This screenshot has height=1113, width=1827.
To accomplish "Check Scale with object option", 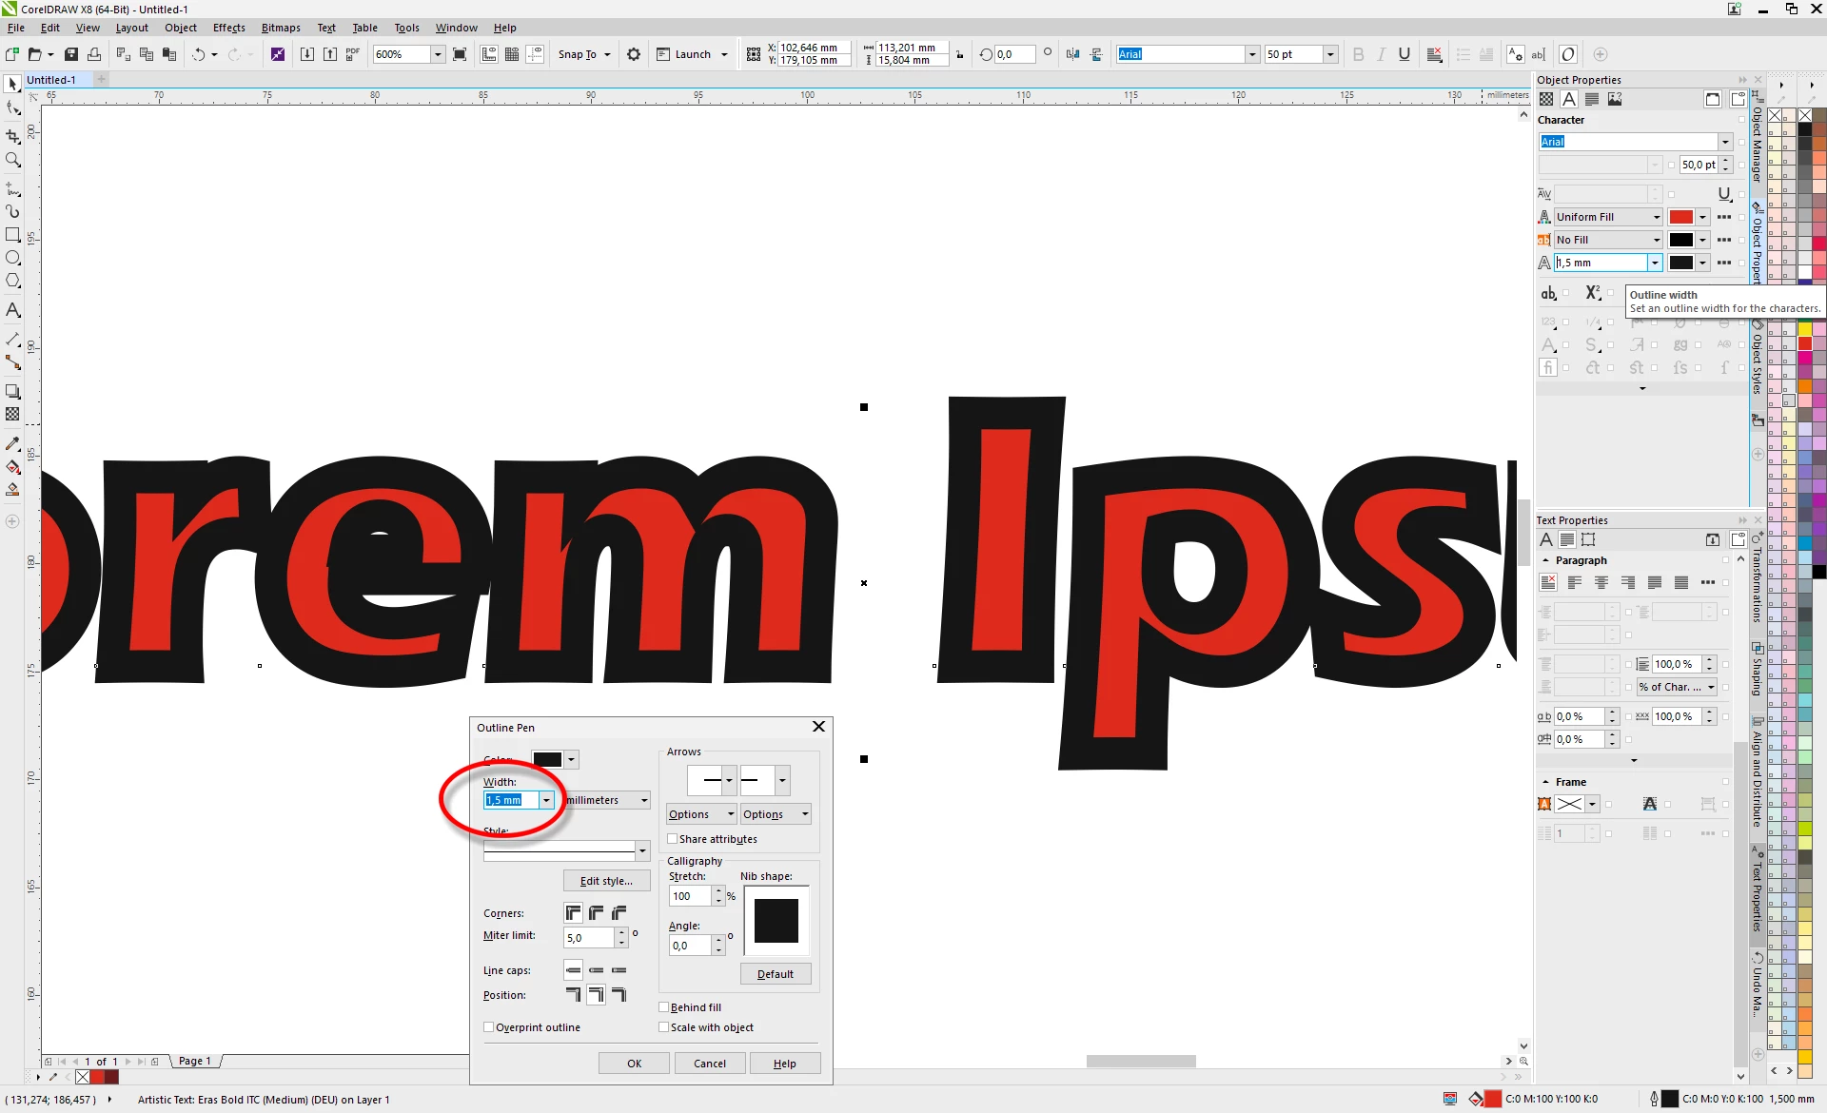I will (664, 1027).
